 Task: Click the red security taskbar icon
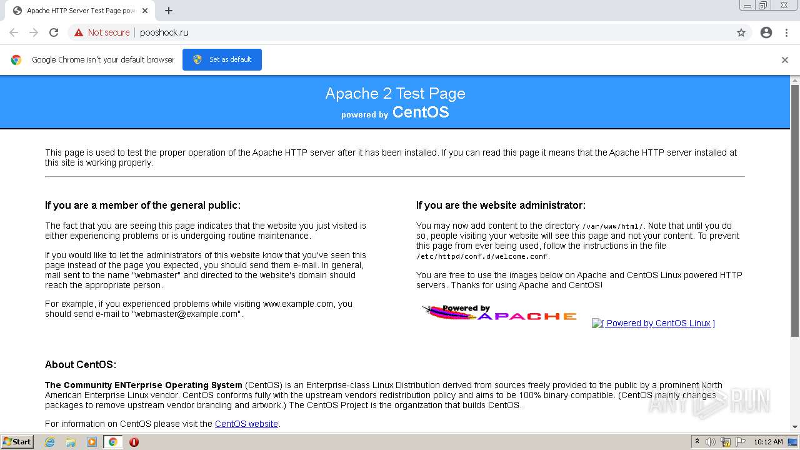click(x=134, y=442)
